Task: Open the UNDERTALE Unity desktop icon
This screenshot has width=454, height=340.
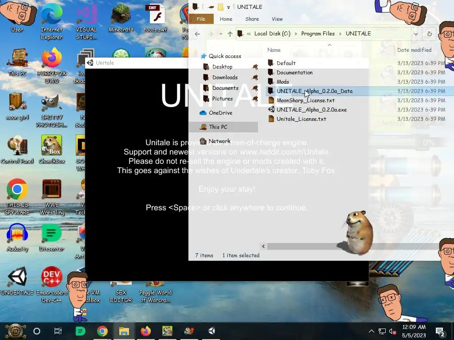Action: point(17,281)
